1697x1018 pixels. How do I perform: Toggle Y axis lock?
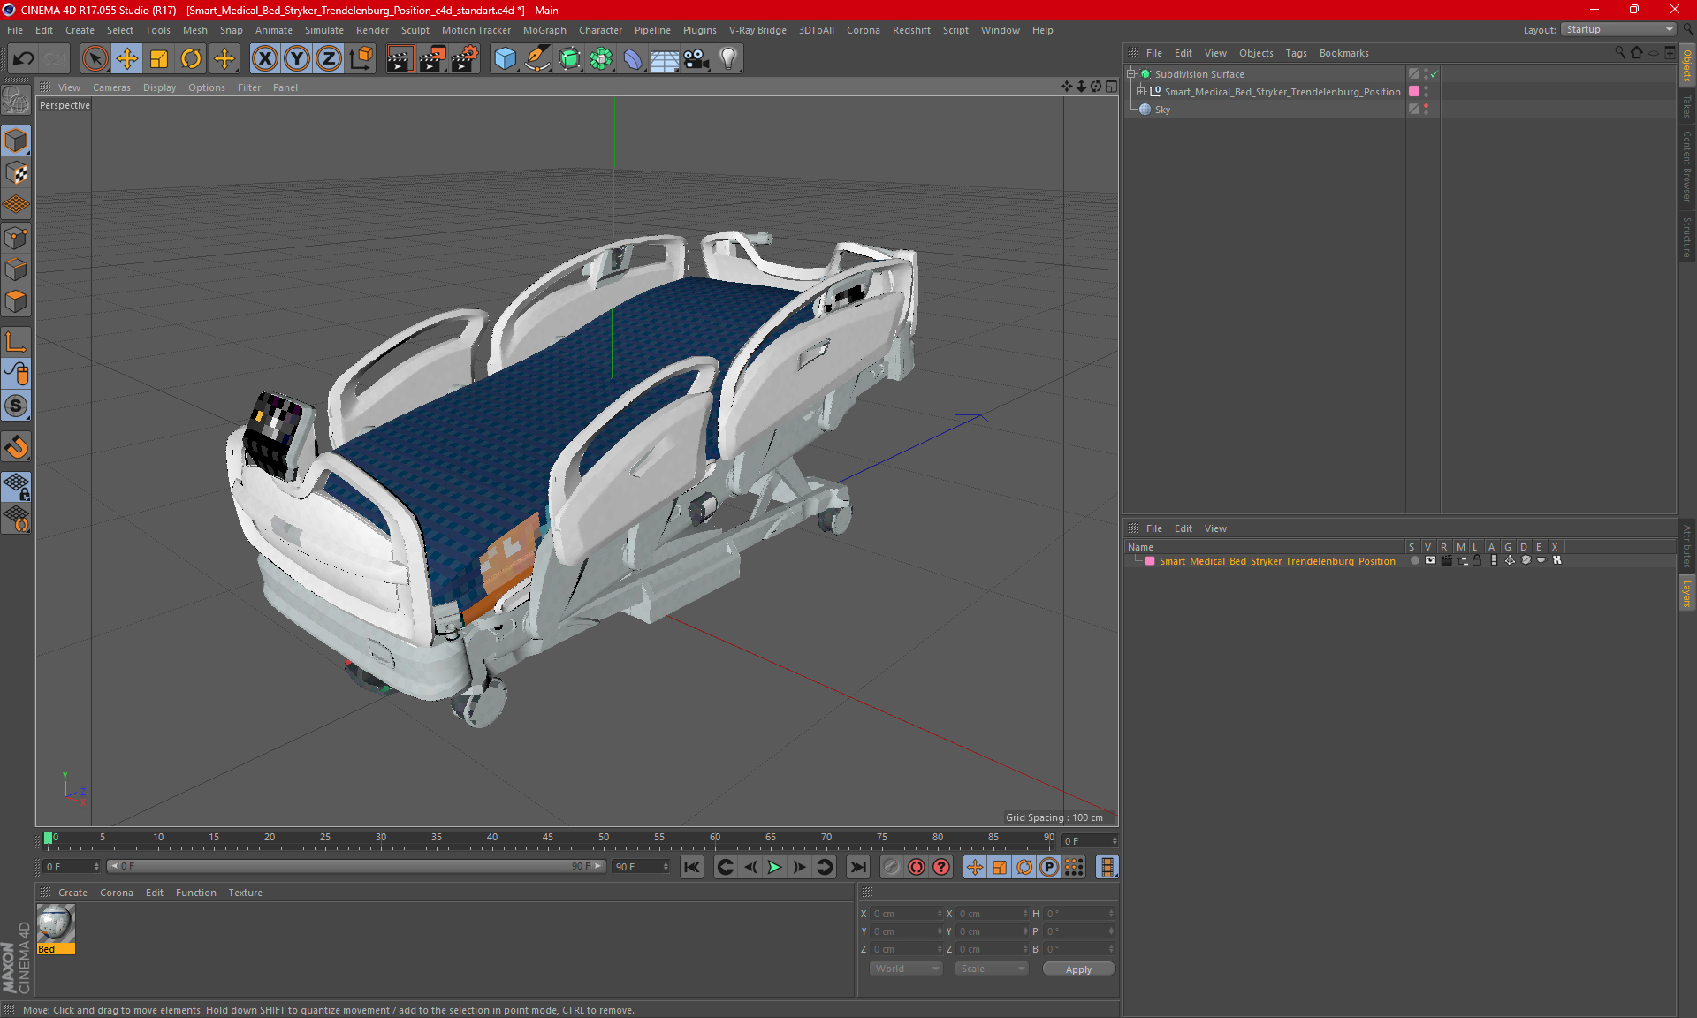tap(297, 59)
